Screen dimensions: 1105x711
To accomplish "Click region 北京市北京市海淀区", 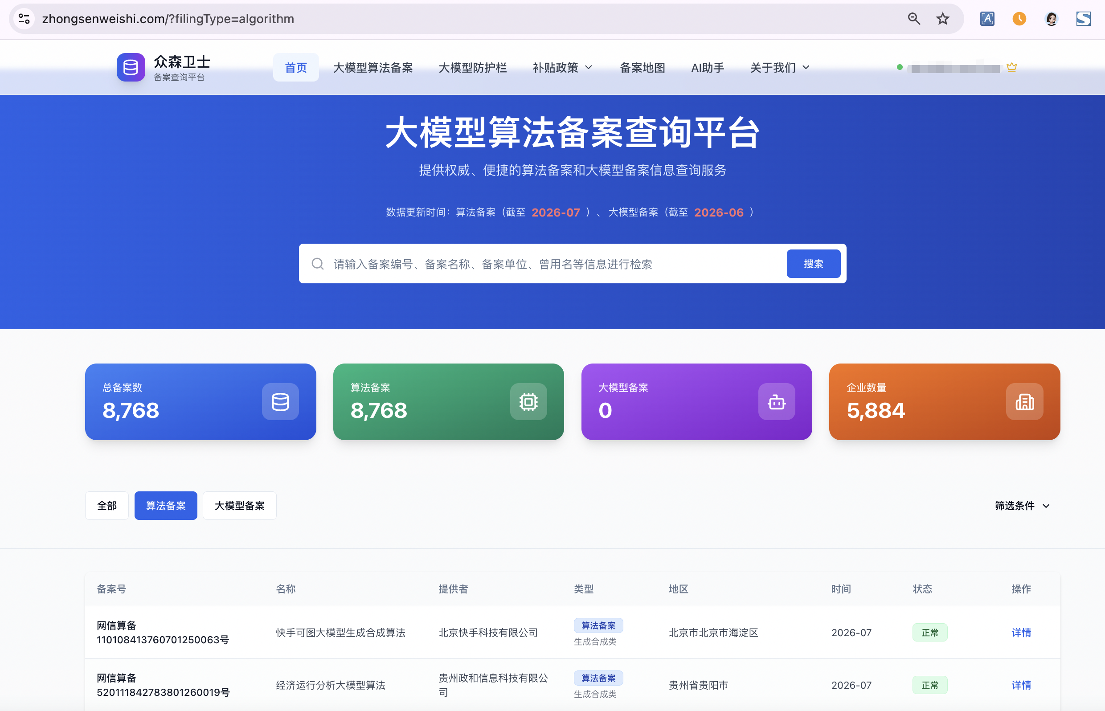I will click(713, 633).
